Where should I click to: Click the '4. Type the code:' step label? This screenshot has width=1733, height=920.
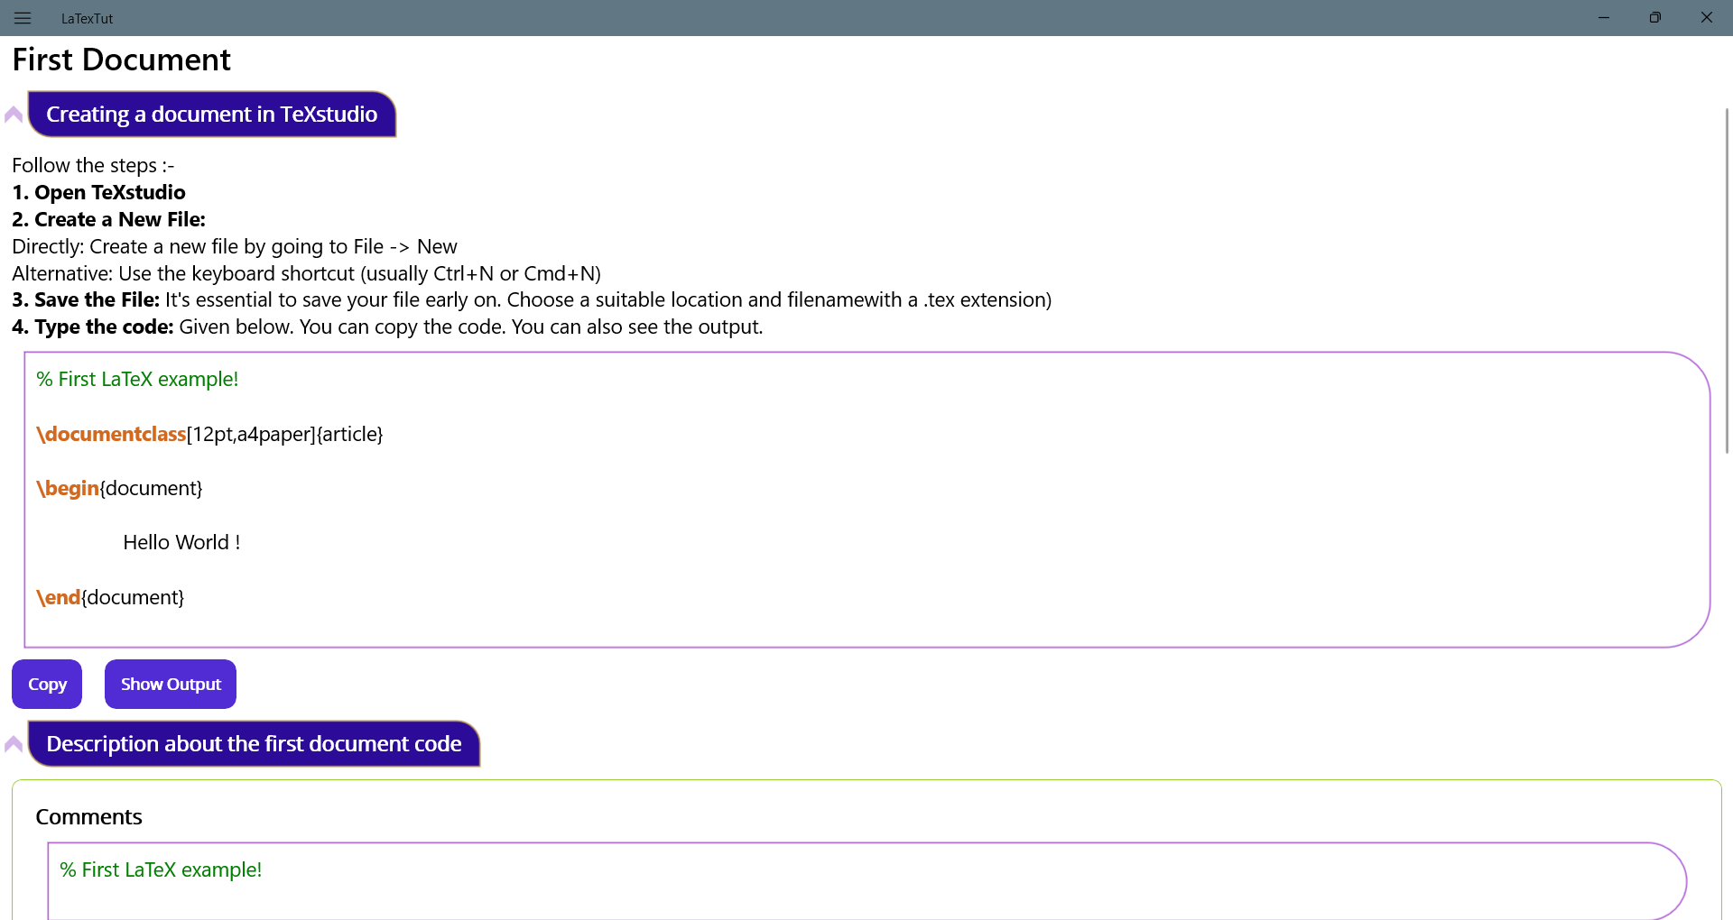93,327
